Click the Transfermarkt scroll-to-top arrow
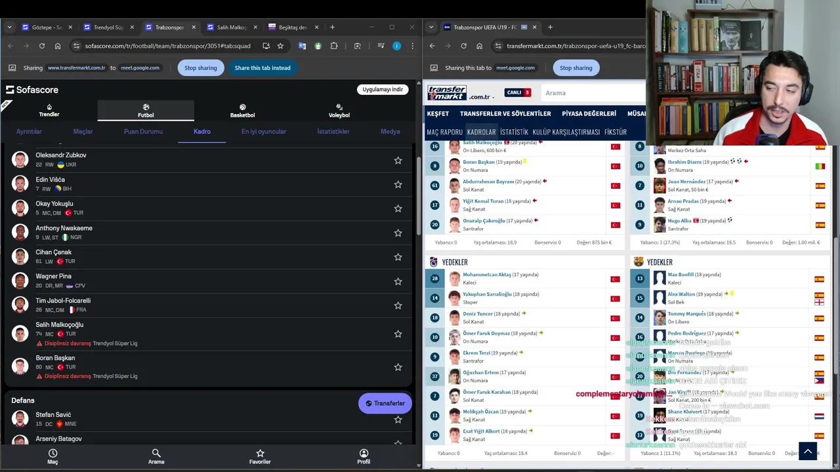840x472 pixels. 808,451
